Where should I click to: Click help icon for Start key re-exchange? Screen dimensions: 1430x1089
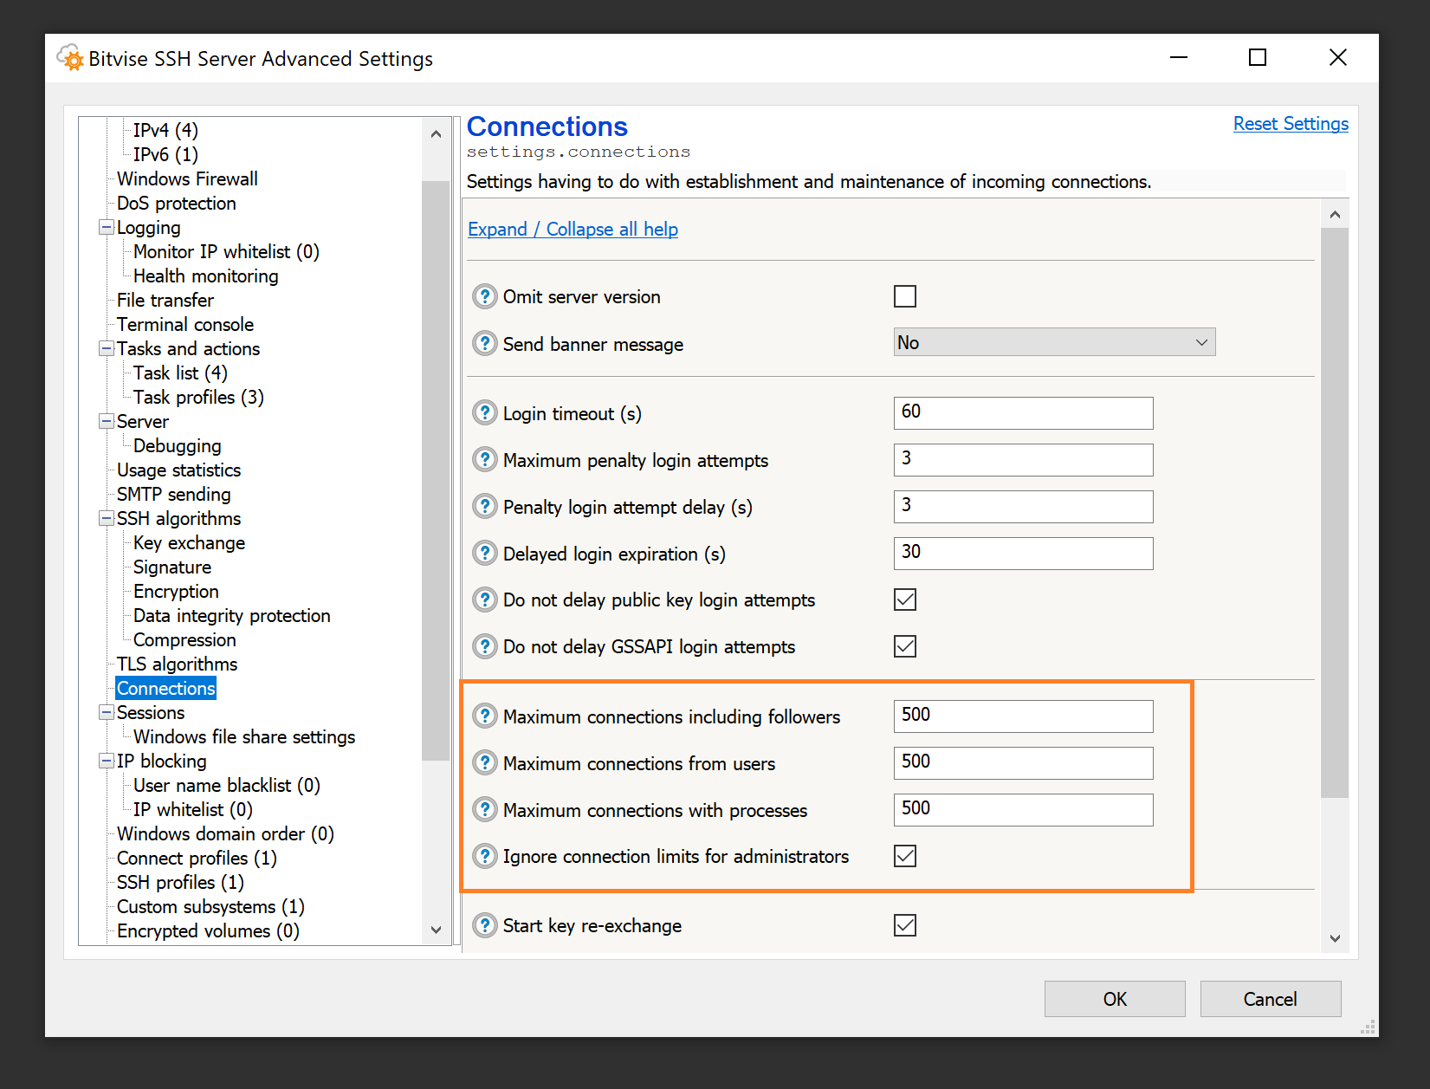click(x=484, y=925)
